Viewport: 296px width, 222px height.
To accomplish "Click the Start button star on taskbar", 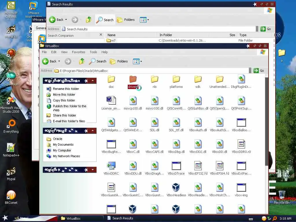I will (x=5, y=218).
